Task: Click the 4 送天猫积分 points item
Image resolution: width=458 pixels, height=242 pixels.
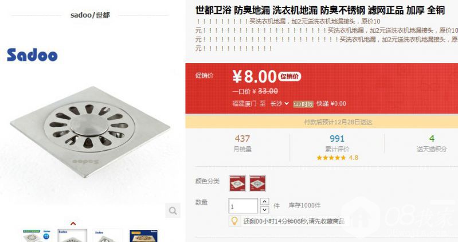Action: point(432,143)
